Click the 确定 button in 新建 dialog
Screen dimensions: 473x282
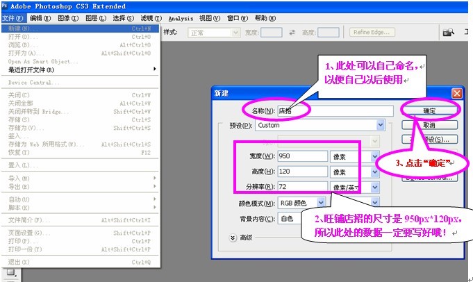(x=429, y=110)
